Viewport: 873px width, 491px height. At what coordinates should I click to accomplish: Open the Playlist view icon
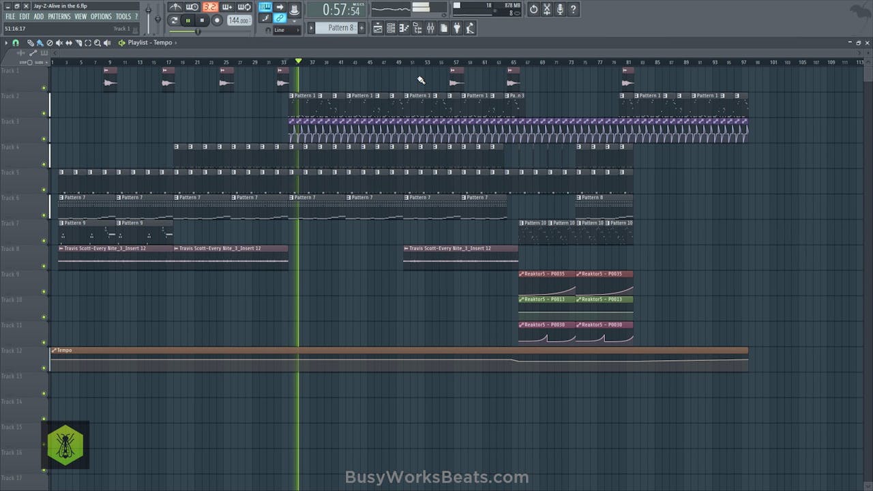point(378,28)
